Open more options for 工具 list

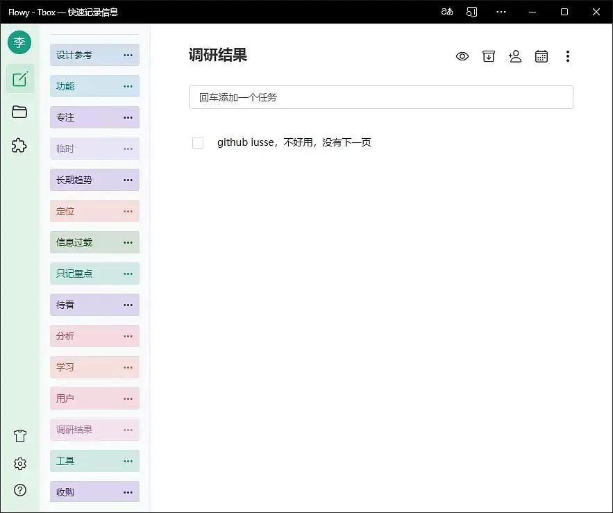[128, 462]
